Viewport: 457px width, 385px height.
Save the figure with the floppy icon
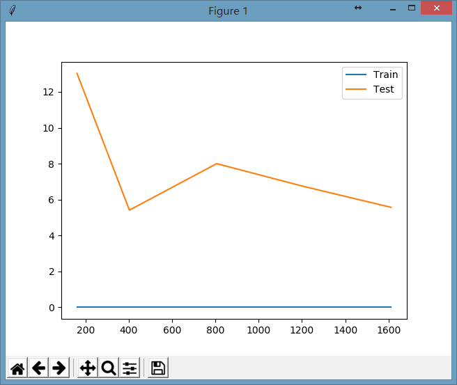click(158, 368)
